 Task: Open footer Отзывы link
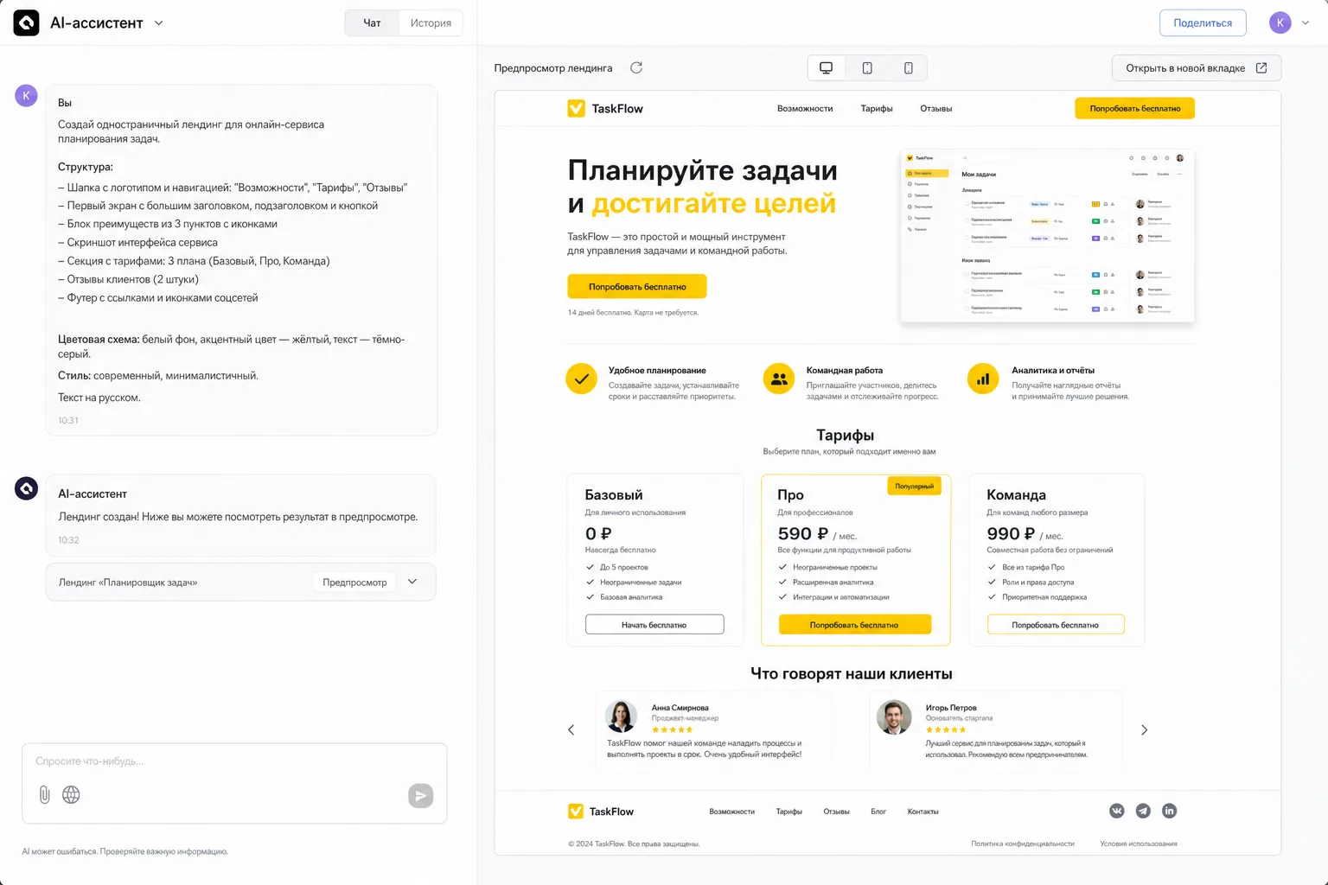click(836, 812)
